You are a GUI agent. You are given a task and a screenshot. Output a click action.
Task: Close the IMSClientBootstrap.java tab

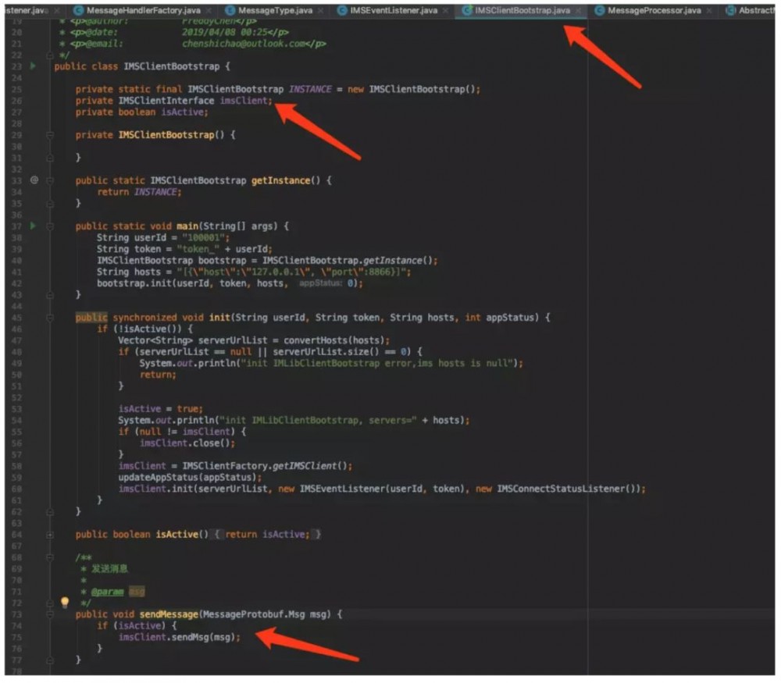[x=578, y=10]
